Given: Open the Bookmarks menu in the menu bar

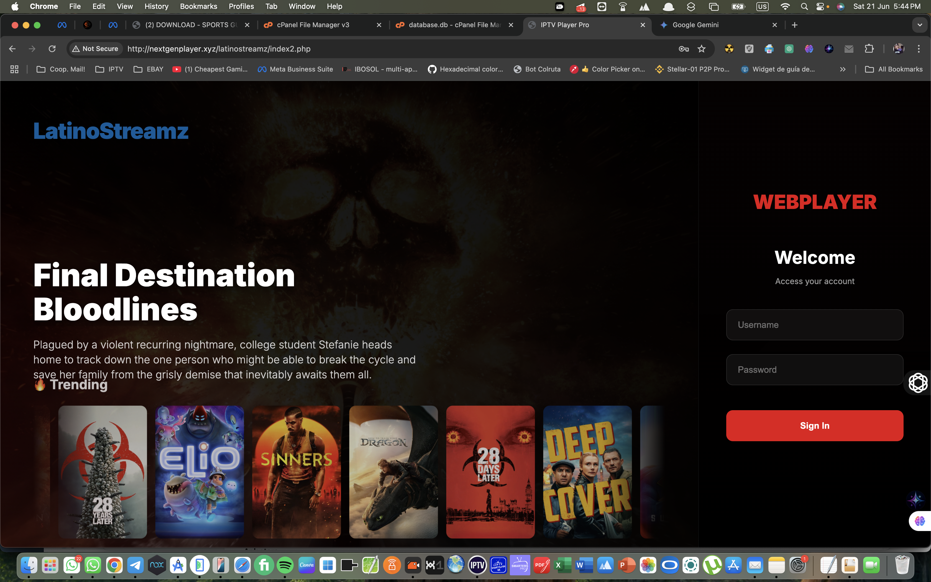Looking at the screenshot, I should (x=198, y=6).
